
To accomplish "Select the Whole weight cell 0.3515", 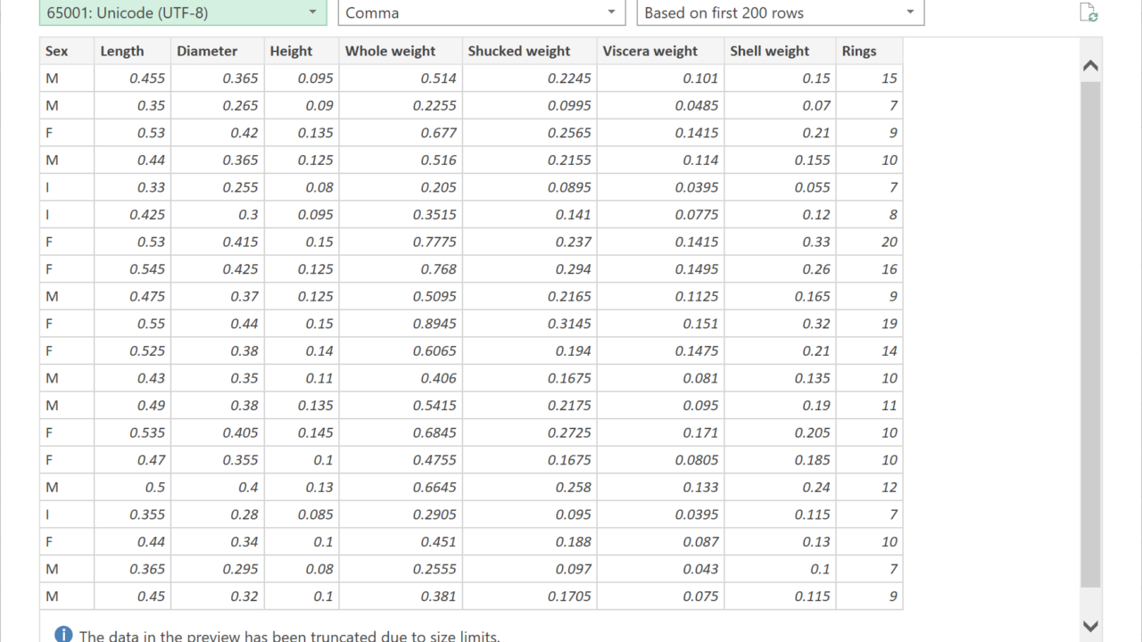I will coord(400,215).
